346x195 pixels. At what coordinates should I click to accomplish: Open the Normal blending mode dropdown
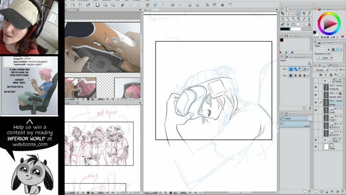(x=321, y=70)
